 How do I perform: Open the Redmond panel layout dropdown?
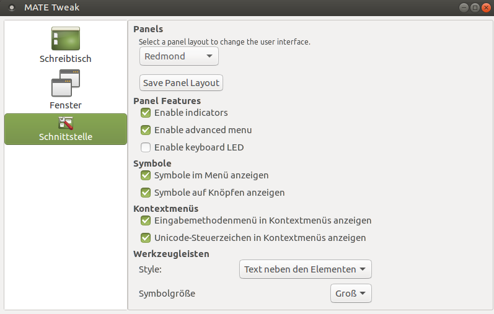[x=179, y=56]
